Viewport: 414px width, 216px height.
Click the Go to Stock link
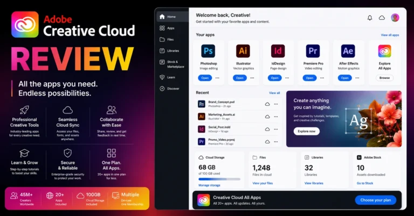pos(365,183)
